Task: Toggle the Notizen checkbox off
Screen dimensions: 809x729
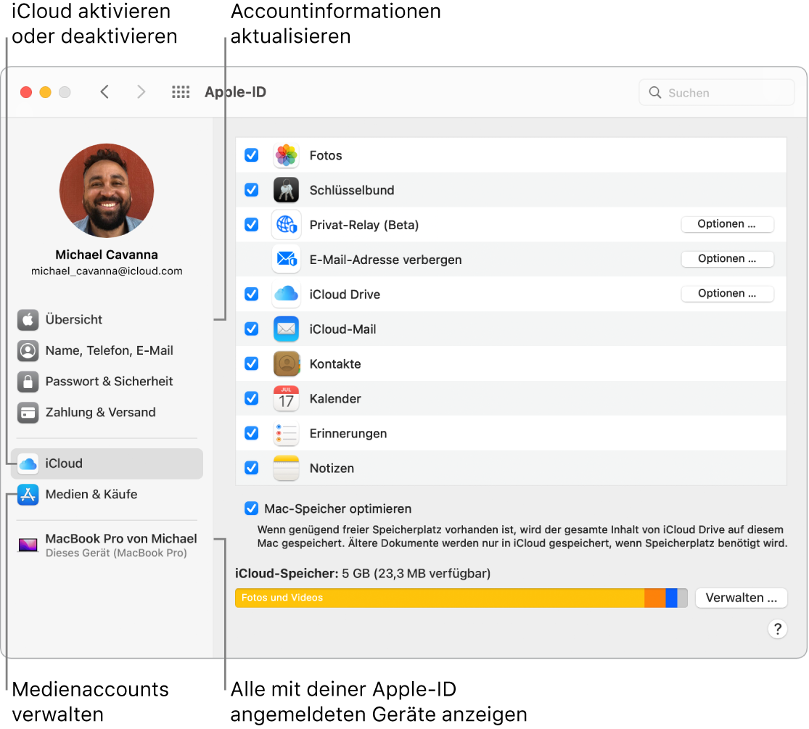Action: point(251,468)
